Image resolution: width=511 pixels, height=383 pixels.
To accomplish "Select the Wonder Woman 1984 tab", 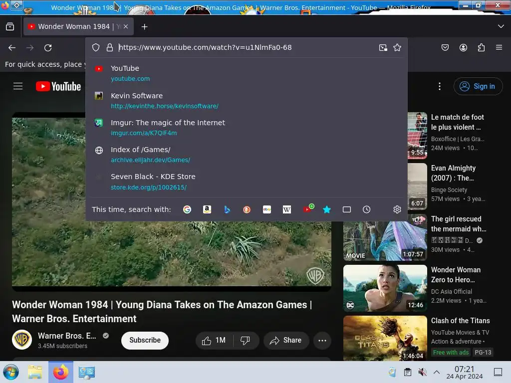I will [x=78, y=26].
